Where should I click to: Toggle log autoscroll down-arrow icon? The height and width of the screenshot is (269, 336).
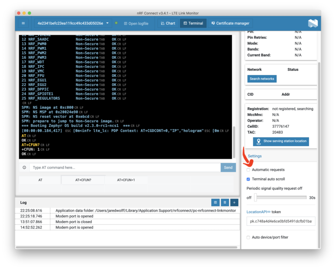point(234,202)
